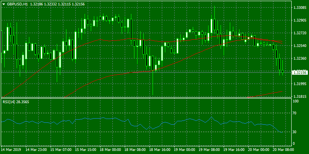Click RSI scale level 30
The height and width of the screenshot is (154, 309).
tap(295, 132)
